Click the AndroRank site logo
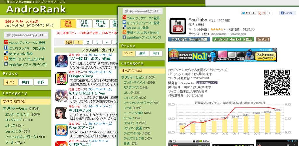The height and width of the screenshot is (146, 299). click(x=36, y=9)
